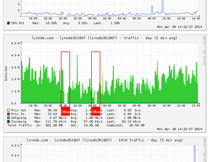Click the CPU max value "10.50%"

(51, 23)
